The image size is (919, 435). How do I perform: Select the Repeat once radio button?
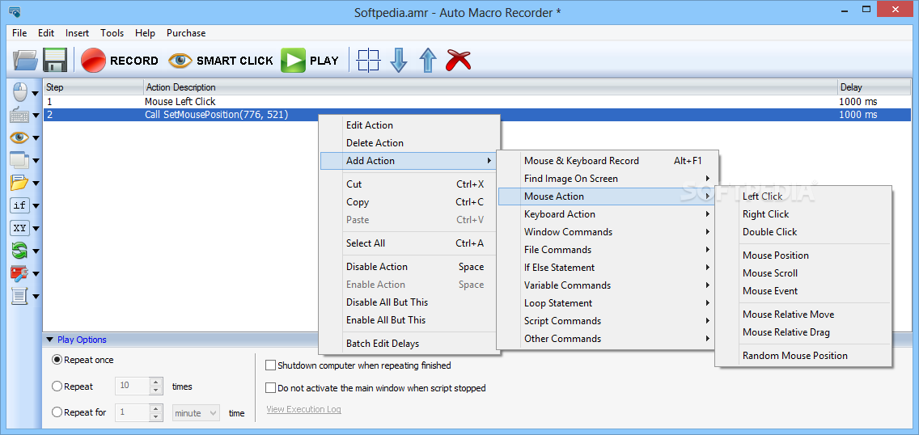(57, 360)
